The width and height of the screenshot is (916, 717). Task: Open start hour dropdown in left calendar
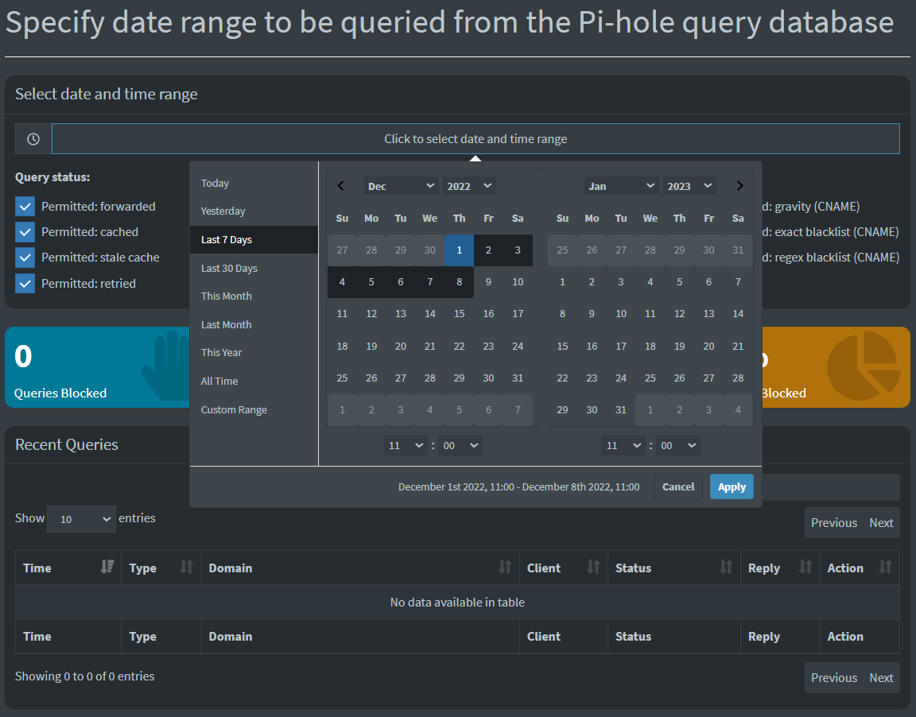[406, 445]
